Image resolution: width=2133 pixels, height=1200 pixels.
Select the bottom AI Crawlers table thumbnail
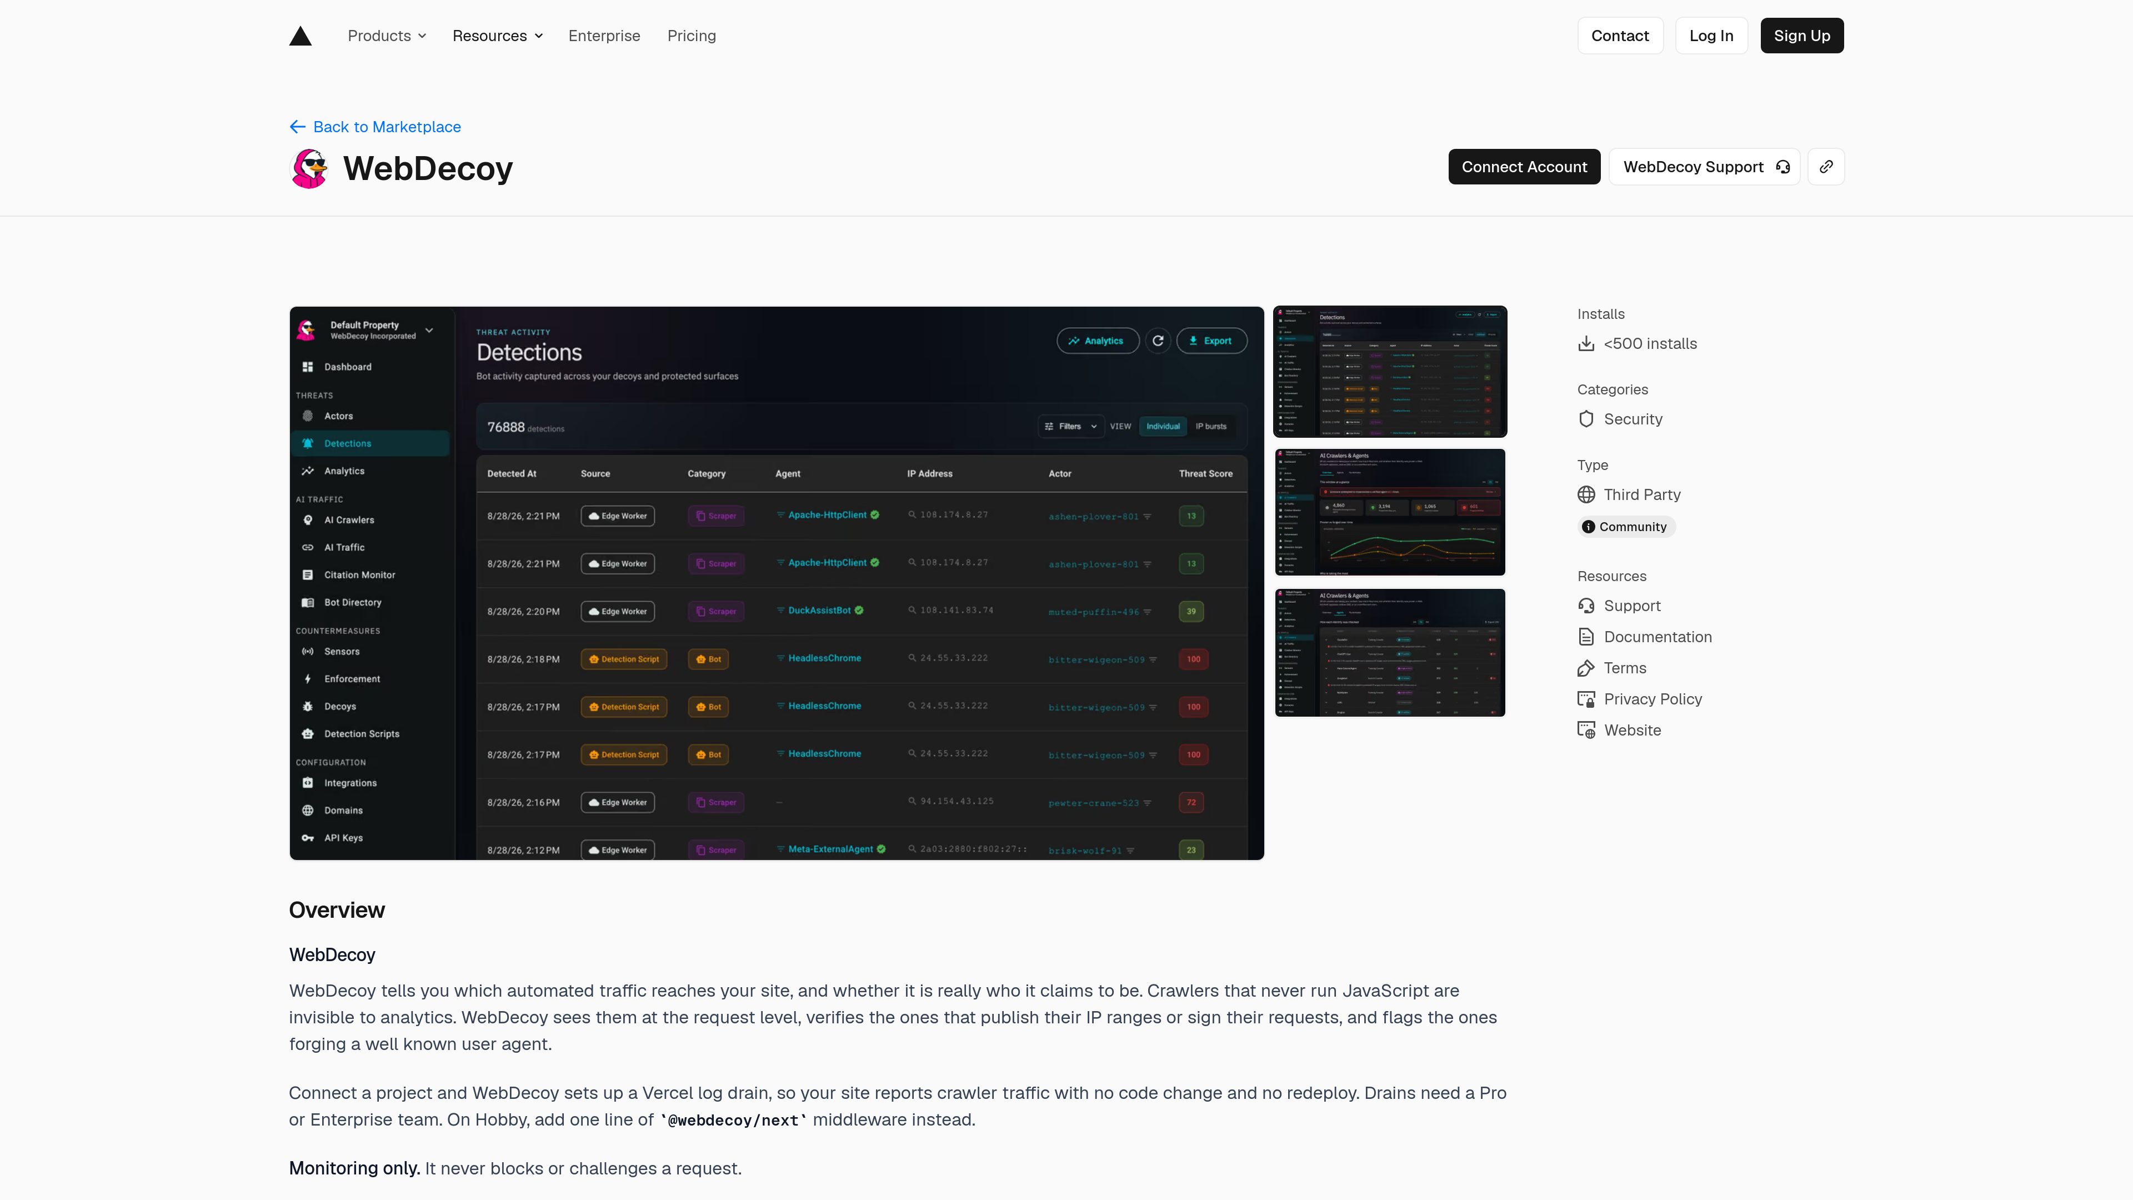(1390, 653)
